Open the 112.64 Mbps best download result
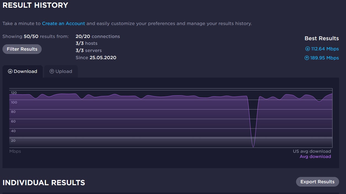 [x=325, y=49]
